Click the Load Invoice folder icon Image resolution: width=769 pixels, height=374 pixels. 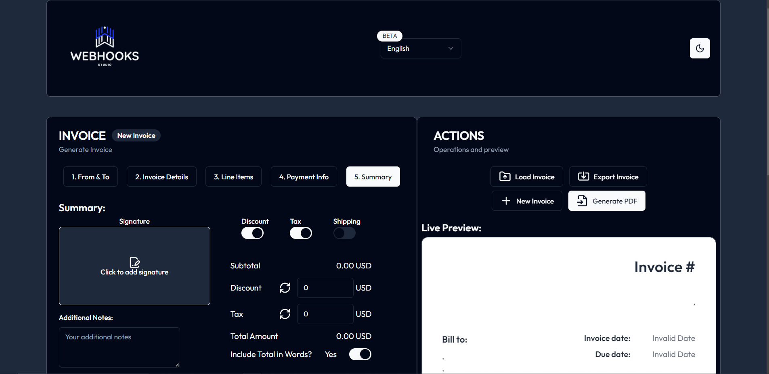click(505, 177)
